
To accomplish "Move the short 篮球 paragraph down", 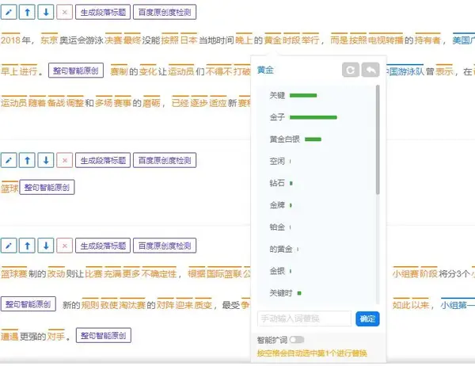I will [x=46, y=160].
